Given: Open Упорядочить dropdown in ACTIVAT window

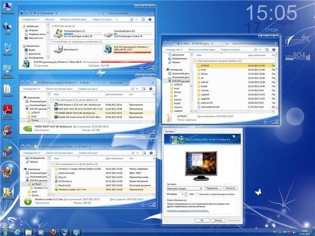Looking at the screenshot, I should [32, 153].
